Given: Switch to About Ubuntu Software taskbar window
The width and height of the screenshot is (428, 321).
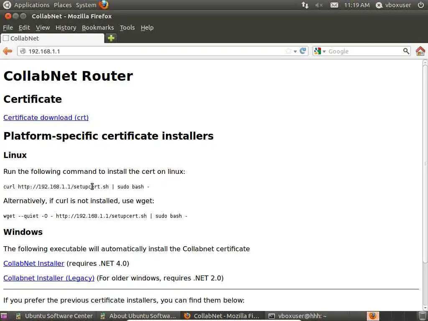Looking at the screenshot, I should pyautogui.click(x=139, y=316).
